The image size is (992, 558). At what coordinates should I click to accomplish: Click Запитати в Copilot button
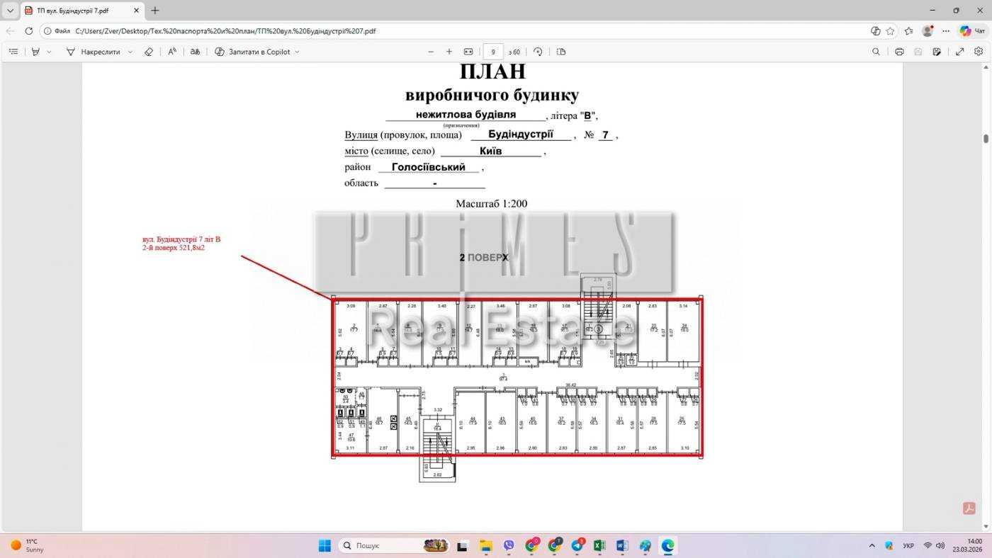pos(252,52)
